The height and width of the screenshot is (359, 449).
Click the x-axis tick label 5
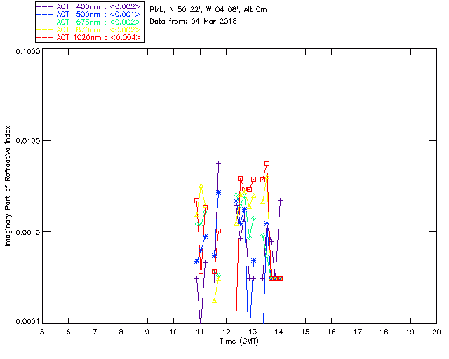pyautogui.click(x=42, y=331)
